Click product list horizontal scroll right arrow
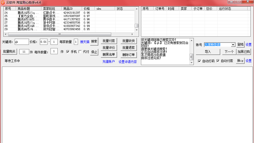The width and height of the screenshot is (254, 143). 132,34
